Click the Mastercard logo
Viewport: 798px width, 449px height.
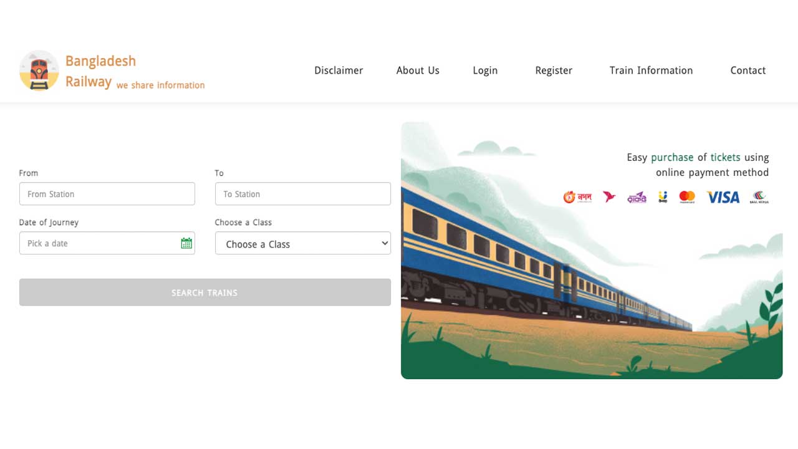point(687,197)
